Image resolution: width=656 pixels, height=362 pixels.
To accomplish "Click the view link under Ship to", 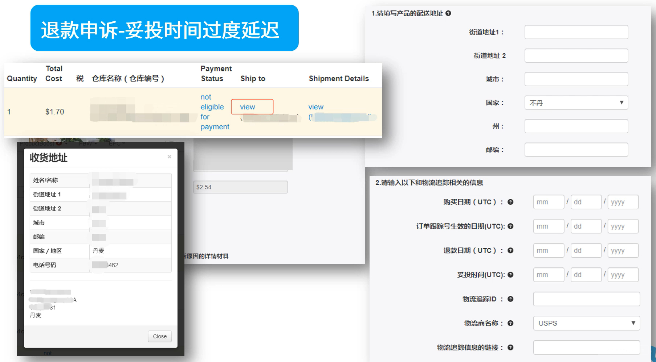I will point(248,107).
